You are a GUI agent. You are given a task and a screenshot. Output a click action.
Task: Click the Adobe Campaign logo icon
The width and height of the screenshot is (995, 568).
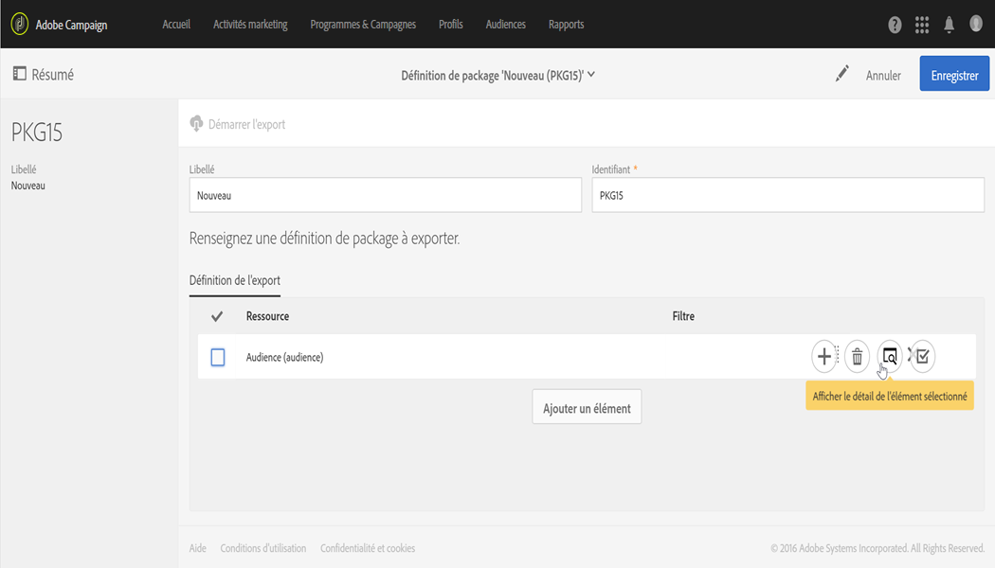pos(19,24)
